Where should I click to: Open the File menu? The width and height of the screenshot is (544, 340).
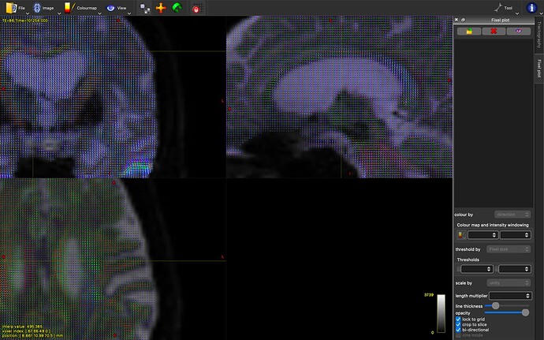17,8
